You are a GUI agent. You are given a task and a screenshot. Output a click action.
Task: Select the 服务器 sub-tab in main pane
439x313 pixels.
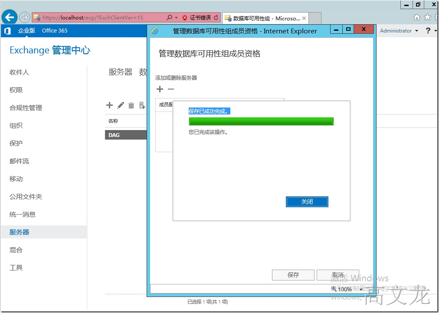tap(121, 72)
